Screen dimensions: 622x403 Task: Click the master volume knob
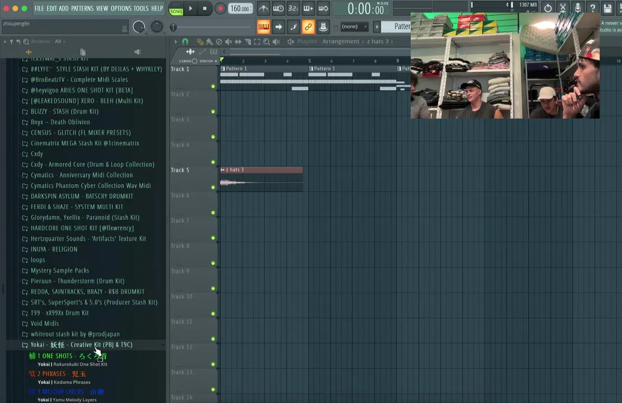coord(139,26)
